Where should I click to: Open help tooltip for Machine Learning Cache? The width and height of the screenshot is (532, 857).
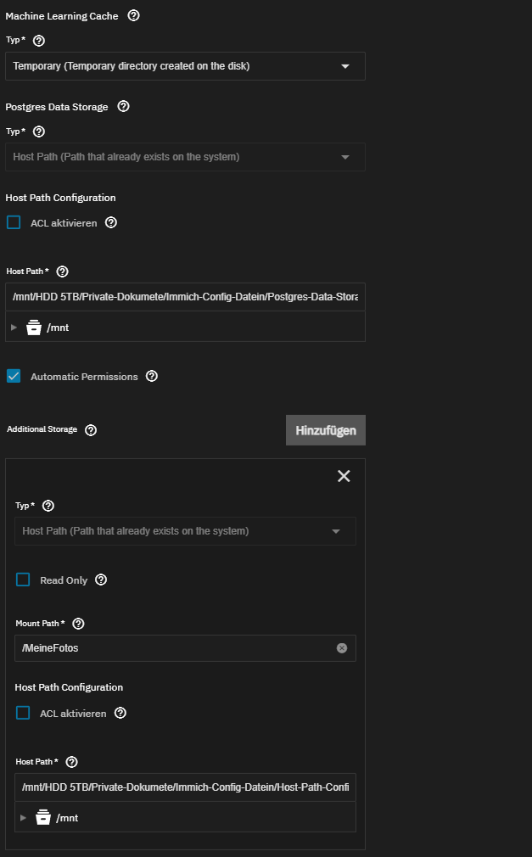pos(133,15)
